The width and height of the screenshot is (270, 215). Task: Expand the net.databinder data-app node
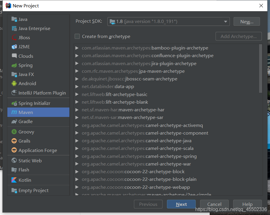point(77,87)
